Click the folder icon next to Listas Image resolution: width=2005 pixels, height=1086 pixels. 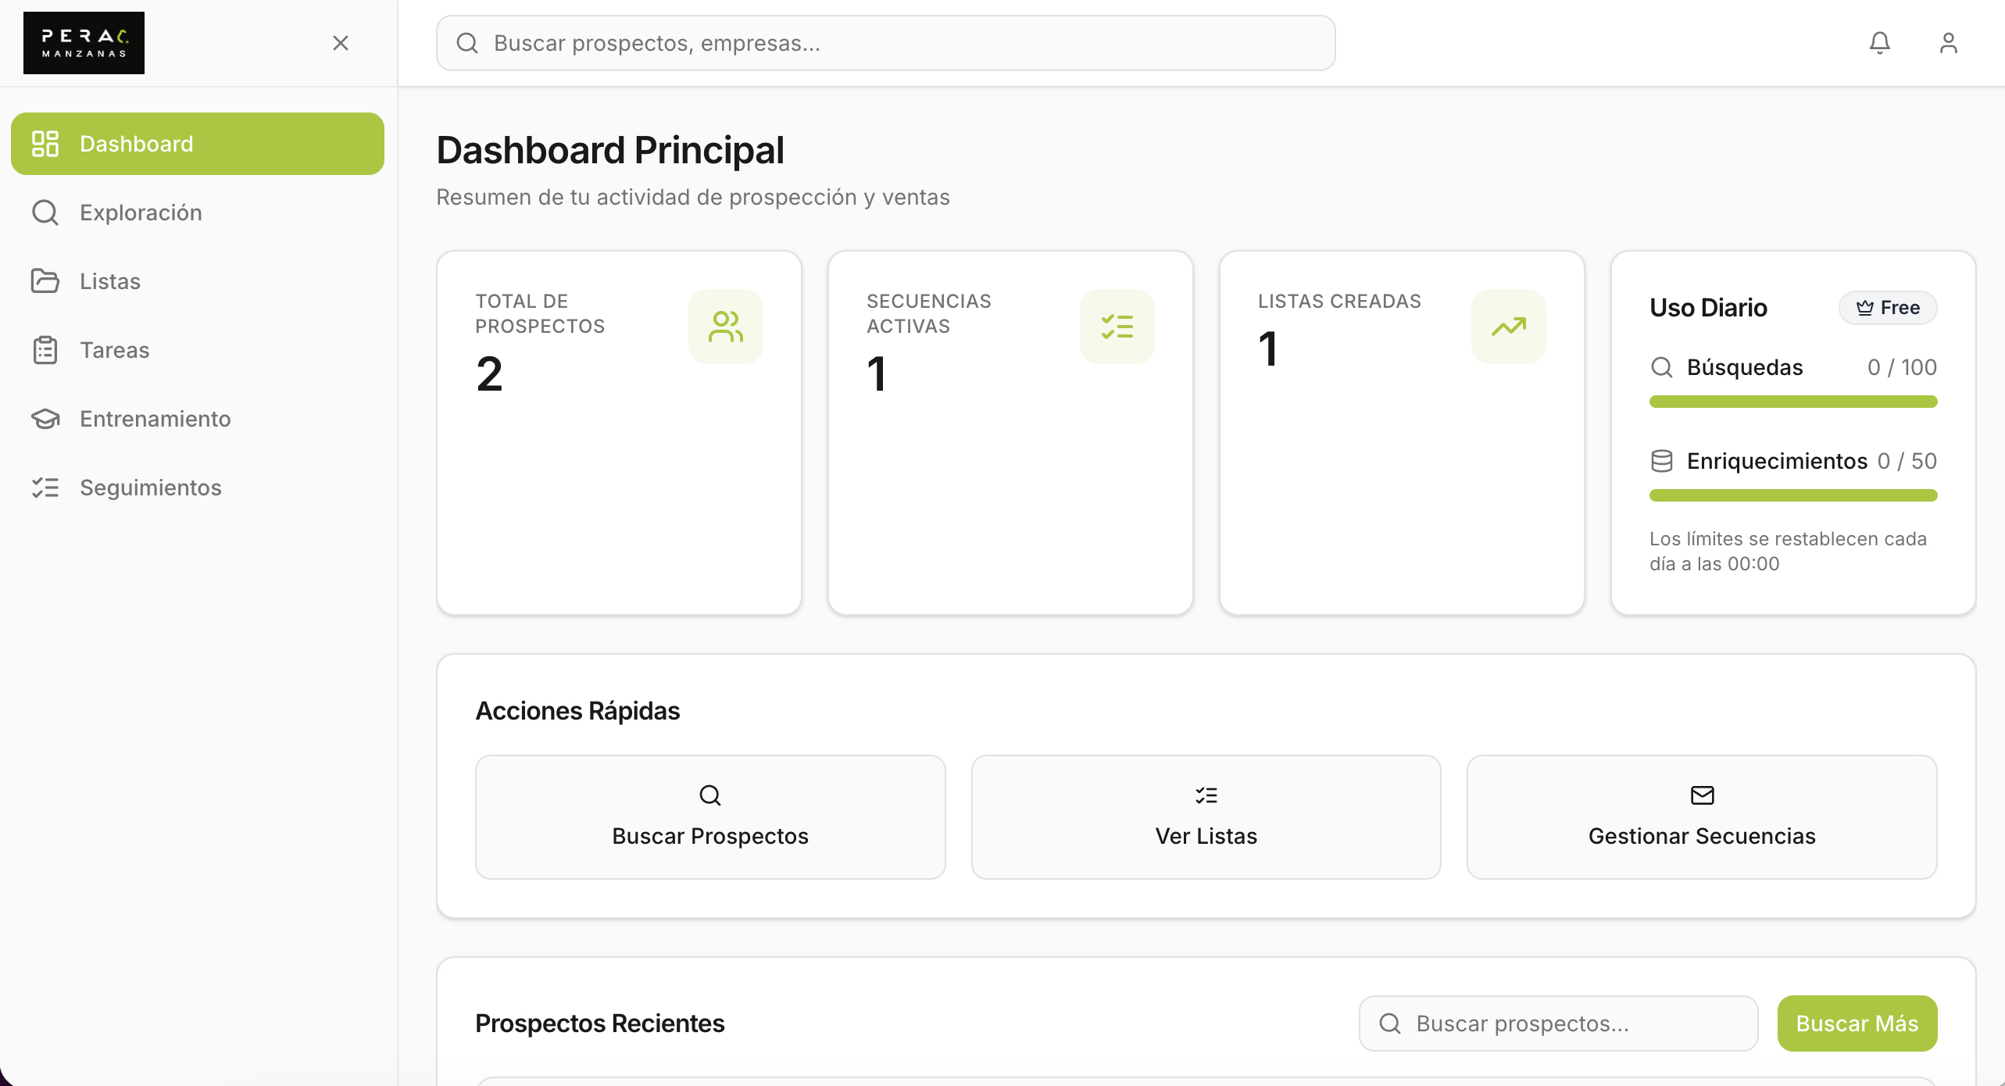(45, 280)
